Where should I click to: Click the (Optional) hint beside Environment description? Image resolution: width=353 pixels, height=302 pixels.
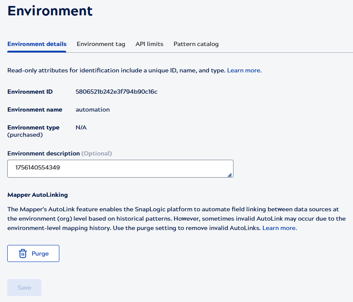[96, 153]
